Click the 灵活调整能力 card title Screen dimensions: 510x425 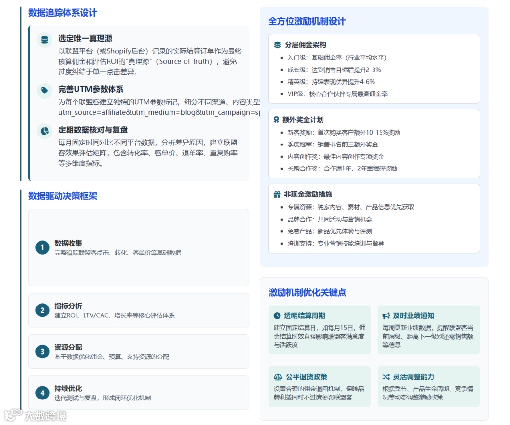[413, 377]
